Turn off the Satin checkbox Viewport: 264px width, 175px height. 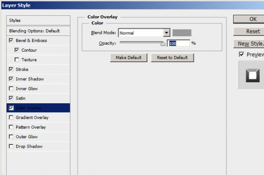tap(11, 98)
